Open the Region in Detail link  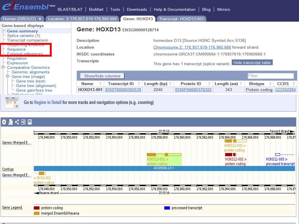point(48,102)
